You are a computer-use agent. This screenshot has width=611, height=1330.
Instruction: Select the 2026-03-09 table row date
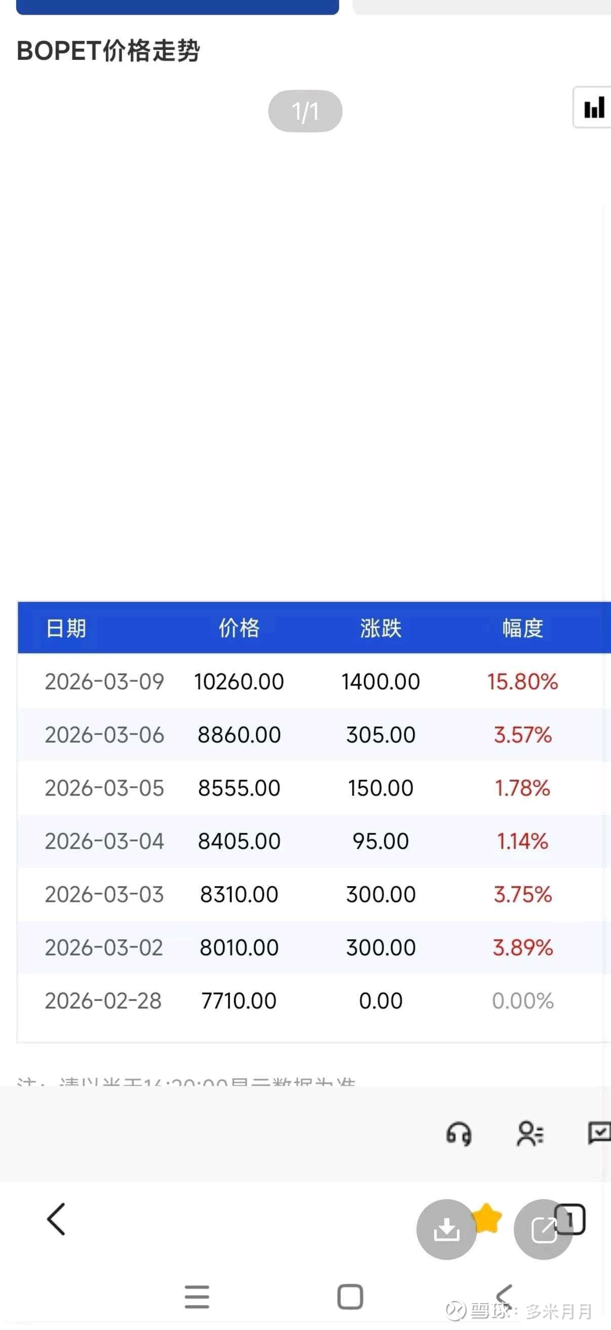tap(104, 682)
